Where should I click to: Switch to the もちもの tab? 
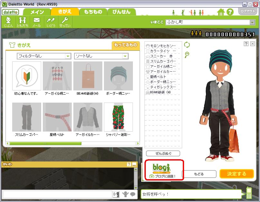(x=93, y=12)
